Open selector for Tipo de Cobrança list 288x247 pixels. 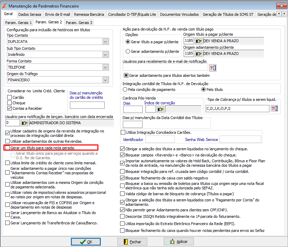[274, 108]
